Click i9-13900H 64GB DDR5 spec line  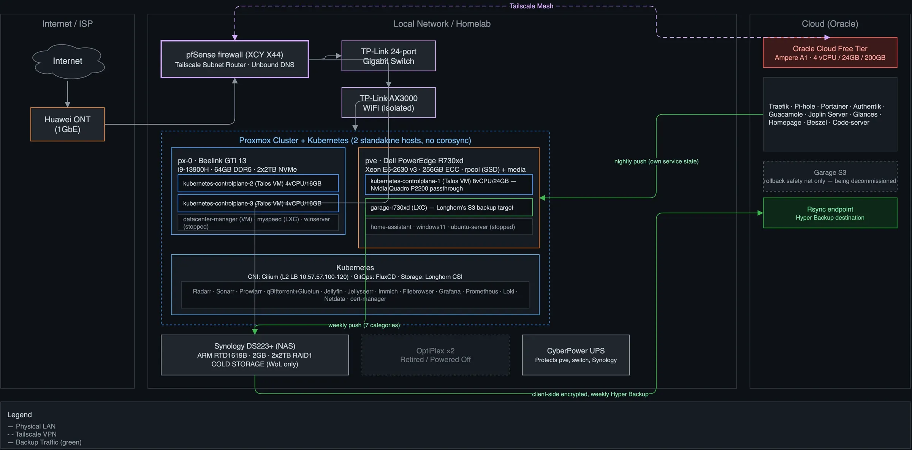237,169
